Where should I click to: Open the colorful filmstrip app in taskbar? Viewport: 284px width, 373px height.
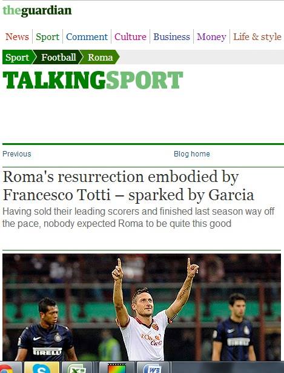coord(116,368)
